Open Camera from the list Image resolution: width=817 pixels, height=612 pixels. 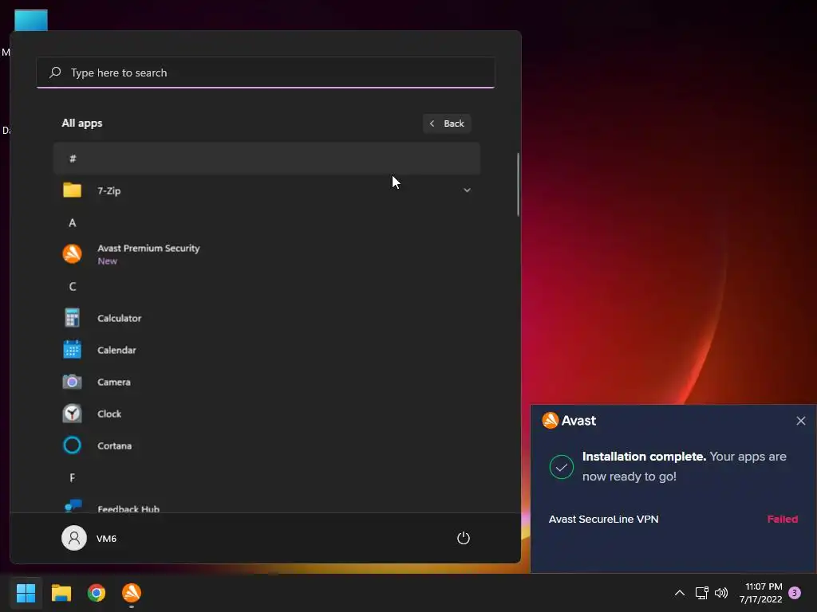(x=266, y=382)
